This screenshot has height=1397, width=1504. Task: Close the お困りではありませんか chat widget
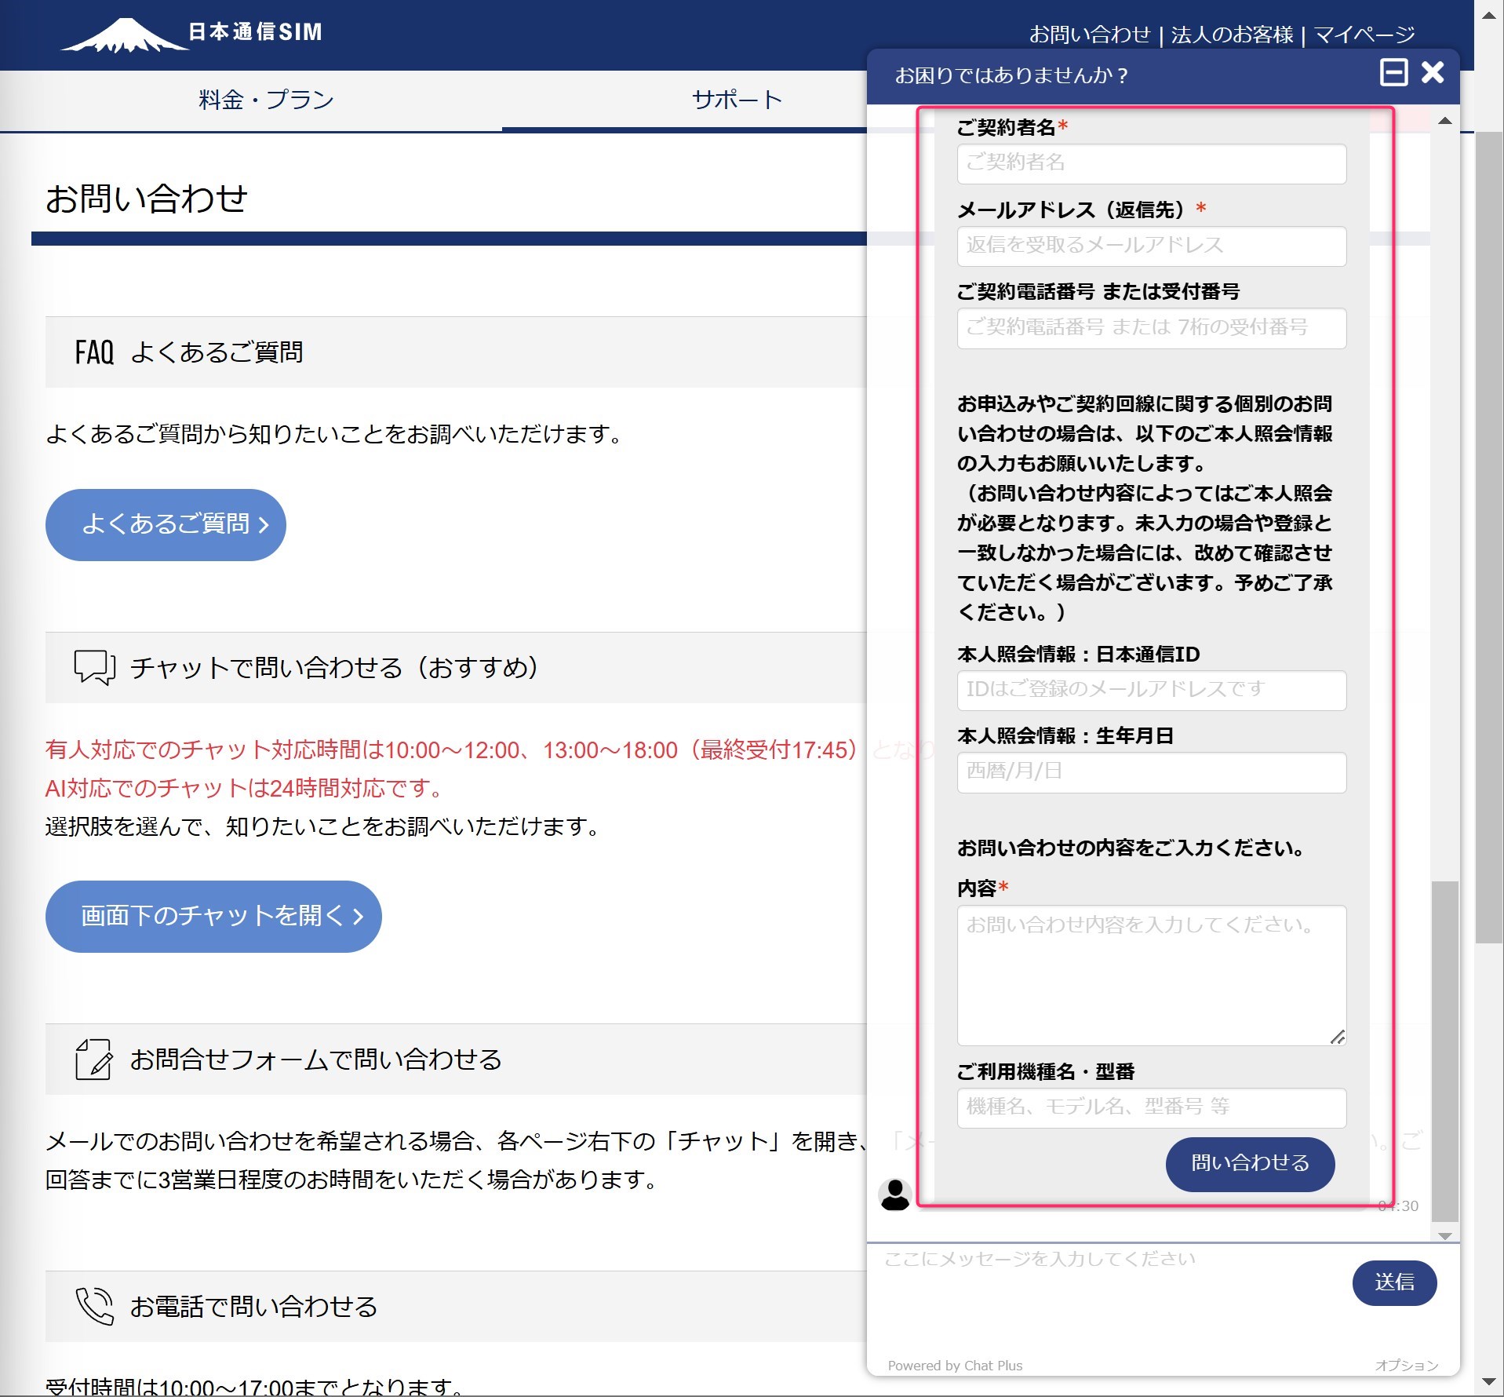pos(1432,73)
